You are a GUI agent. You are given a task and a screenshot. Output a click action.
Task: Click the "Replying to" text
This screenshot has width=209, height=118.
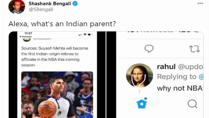[x=177, y=77]
